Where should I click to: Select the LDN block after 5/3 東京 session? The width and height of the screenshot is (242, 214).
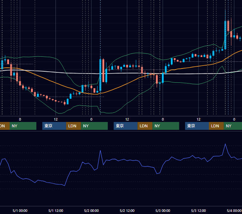pyautogui.click(x=216, y=126)
